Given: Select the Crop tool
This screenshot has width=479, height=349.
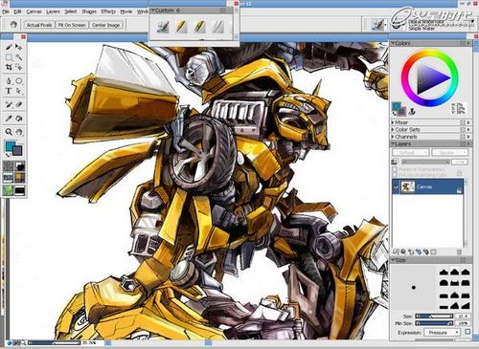Looking at the screenshot, I should pos(9,67).
